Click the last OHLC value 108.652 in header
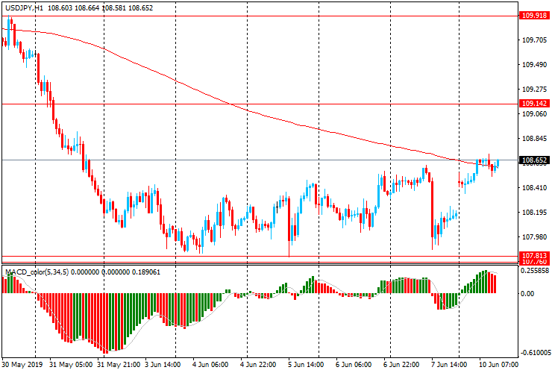The image size is (552, 373). (140, 7)
